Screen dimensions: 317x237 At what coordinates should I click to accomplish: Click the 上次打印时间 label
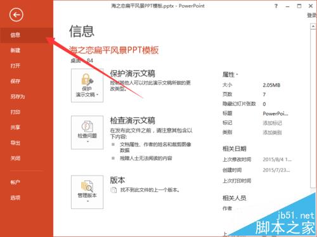(x=237, y=181)
